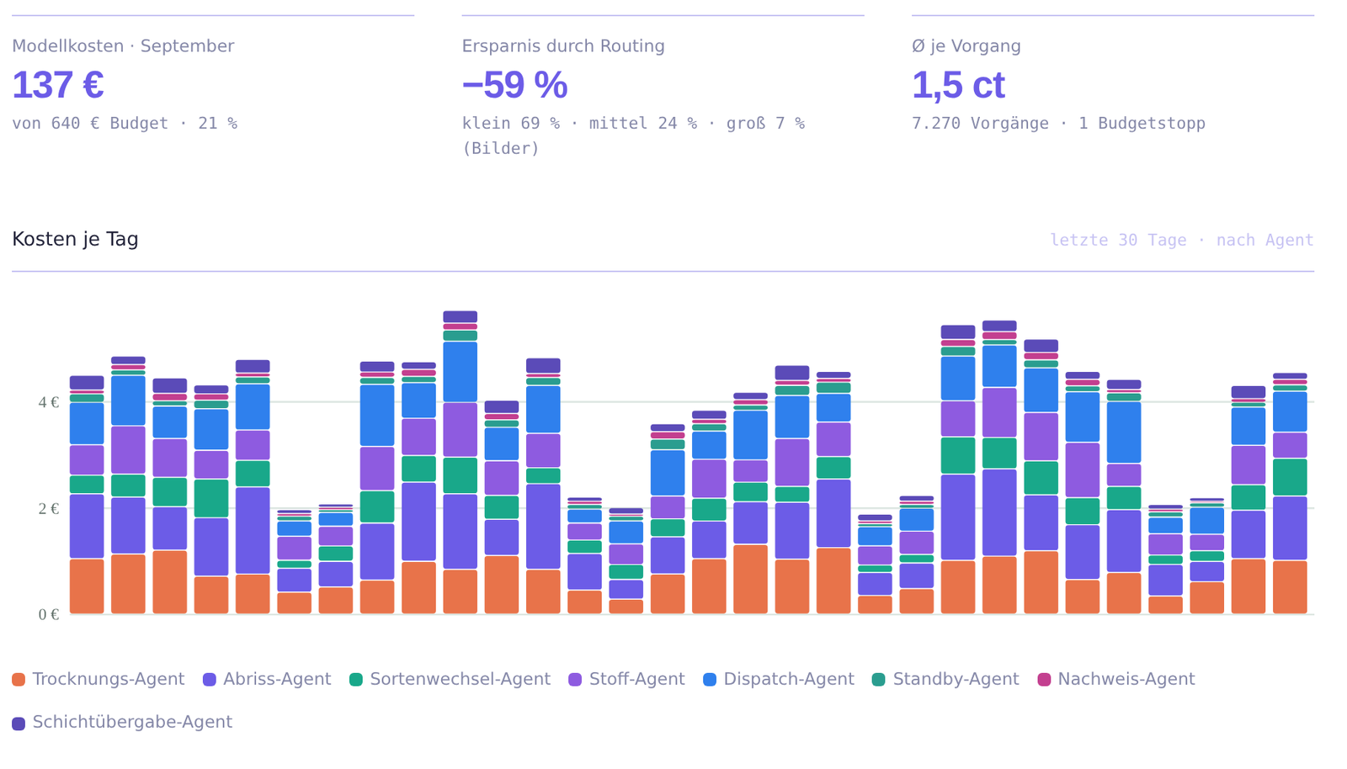Pick the Schichtübergabe-Agent legend label
The image size is (1347, 769).
pyautogui.click(x=133, y=722)
